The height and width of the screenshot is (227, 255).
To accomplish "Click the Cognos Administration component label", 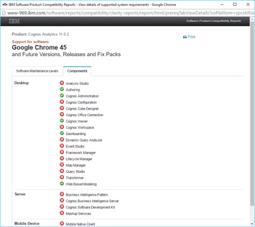I will (x=82, y=96).
